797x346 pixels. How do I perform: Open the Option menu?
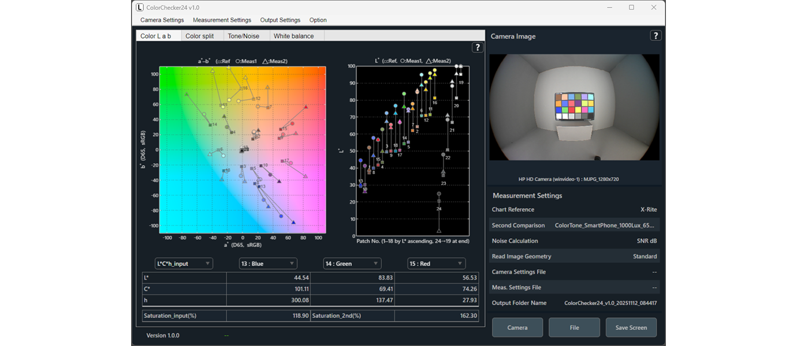[x=318, y=20]
